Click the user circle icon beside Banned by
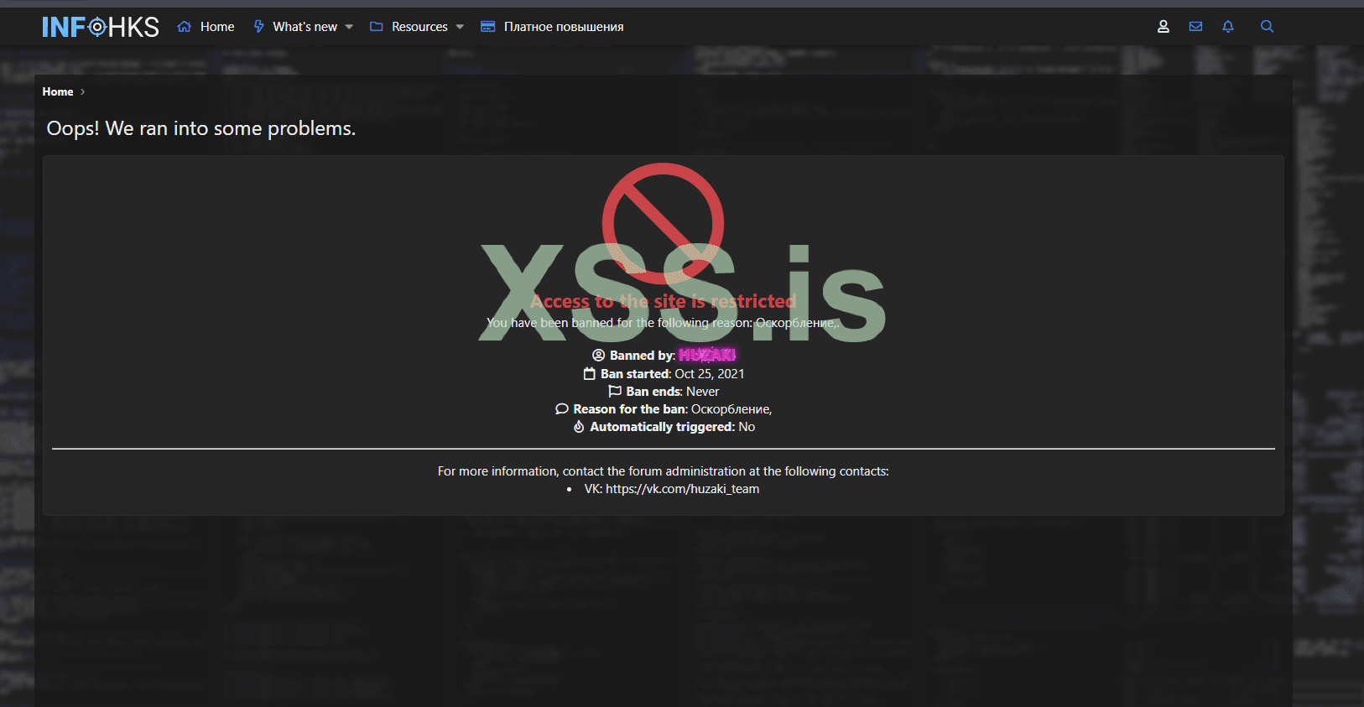The height and width of the screenshot is (707, 1364). click(x=599, y=356)
